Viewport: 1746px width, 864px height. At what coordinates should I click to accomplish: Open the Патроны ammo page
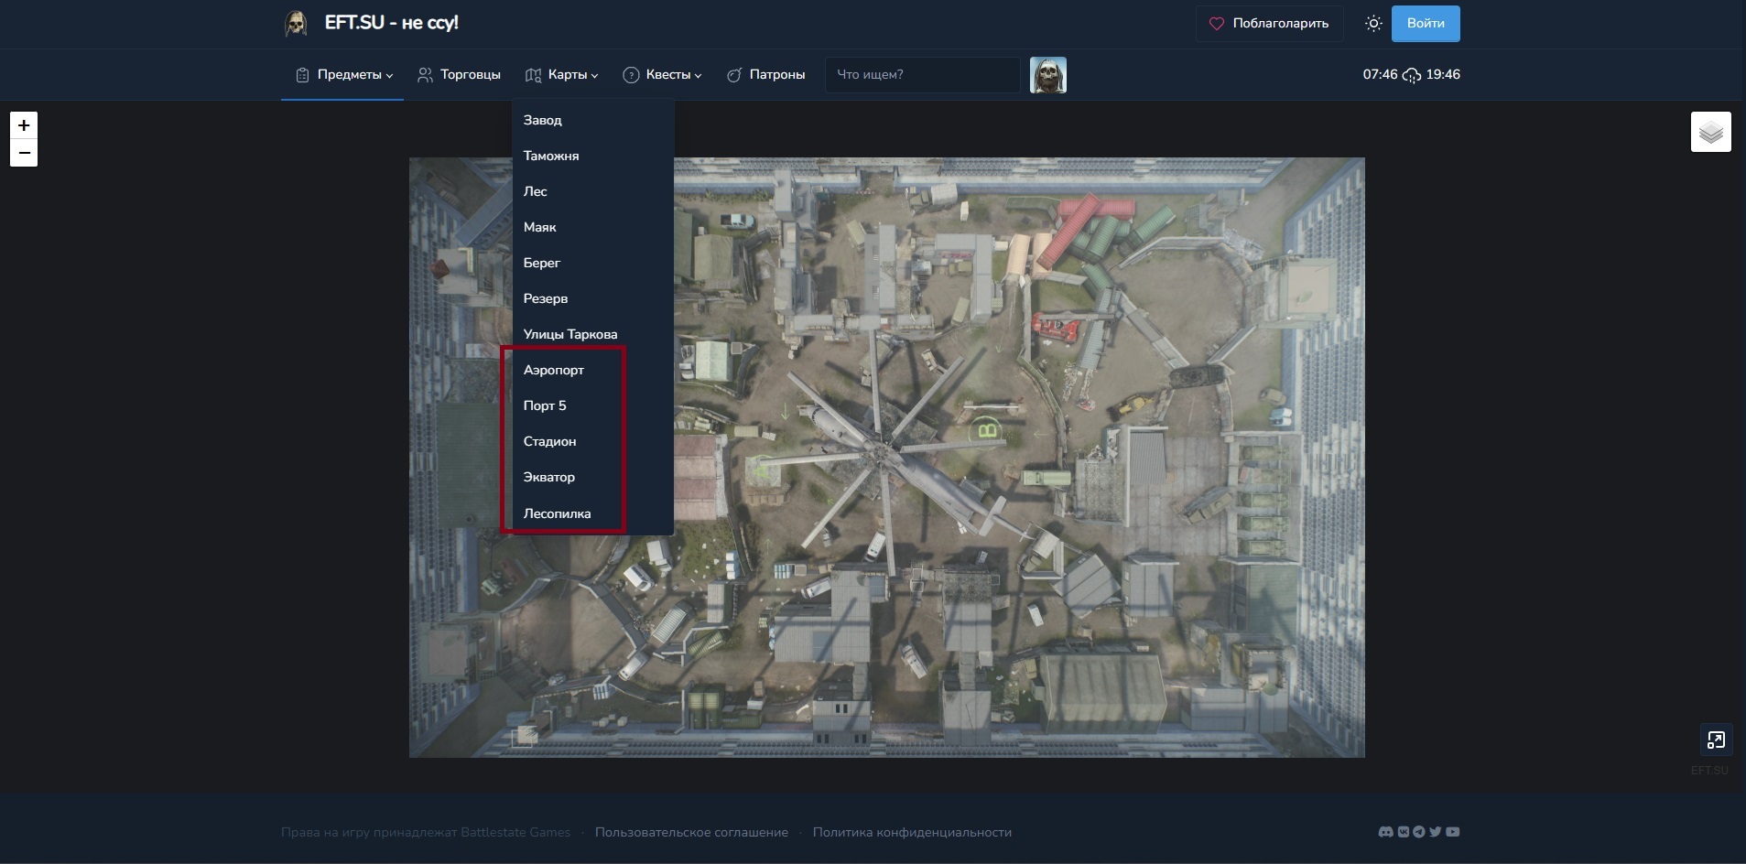(x=765, y=75)
